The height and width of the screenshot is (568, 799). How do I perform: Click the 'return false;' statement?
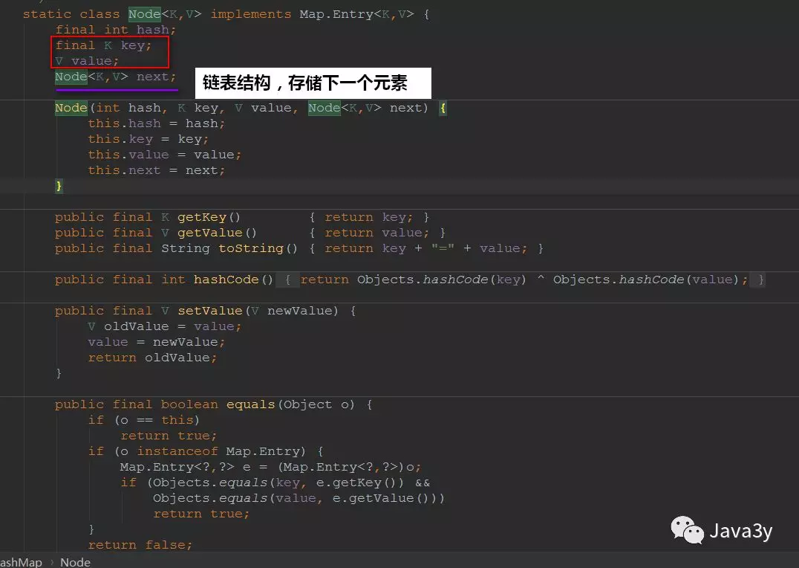click(140, 545)
